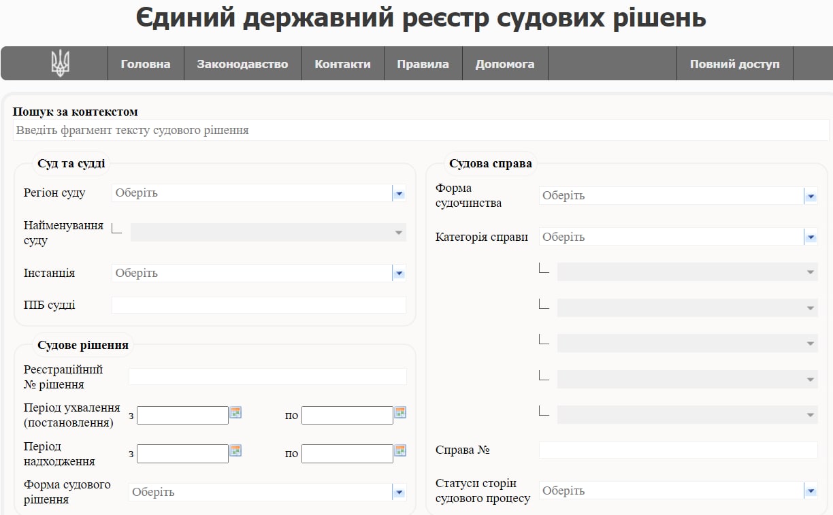
Task: Expand the Інстанція dropdown
Action: click(399, 273)
